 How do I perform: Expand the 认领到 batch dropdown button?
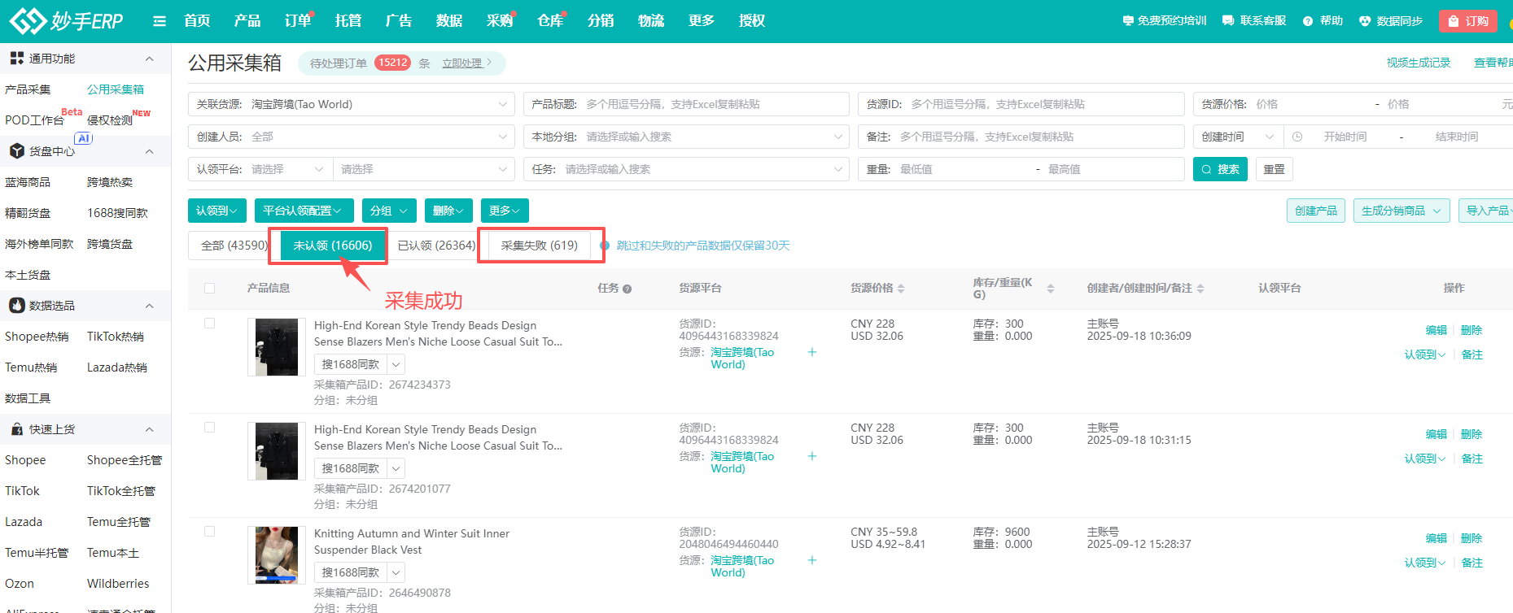(216, 211)
